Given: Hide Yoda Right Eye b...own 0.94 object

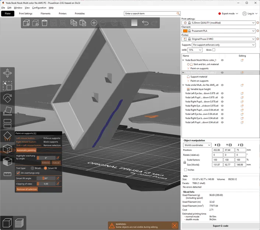Looking at the screenshot, I should tap(222, 118).
